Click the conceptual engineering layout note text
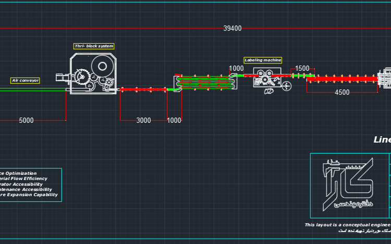Viewport: 391px width, 244px height. pyautogui.click(x=348, y=225)
